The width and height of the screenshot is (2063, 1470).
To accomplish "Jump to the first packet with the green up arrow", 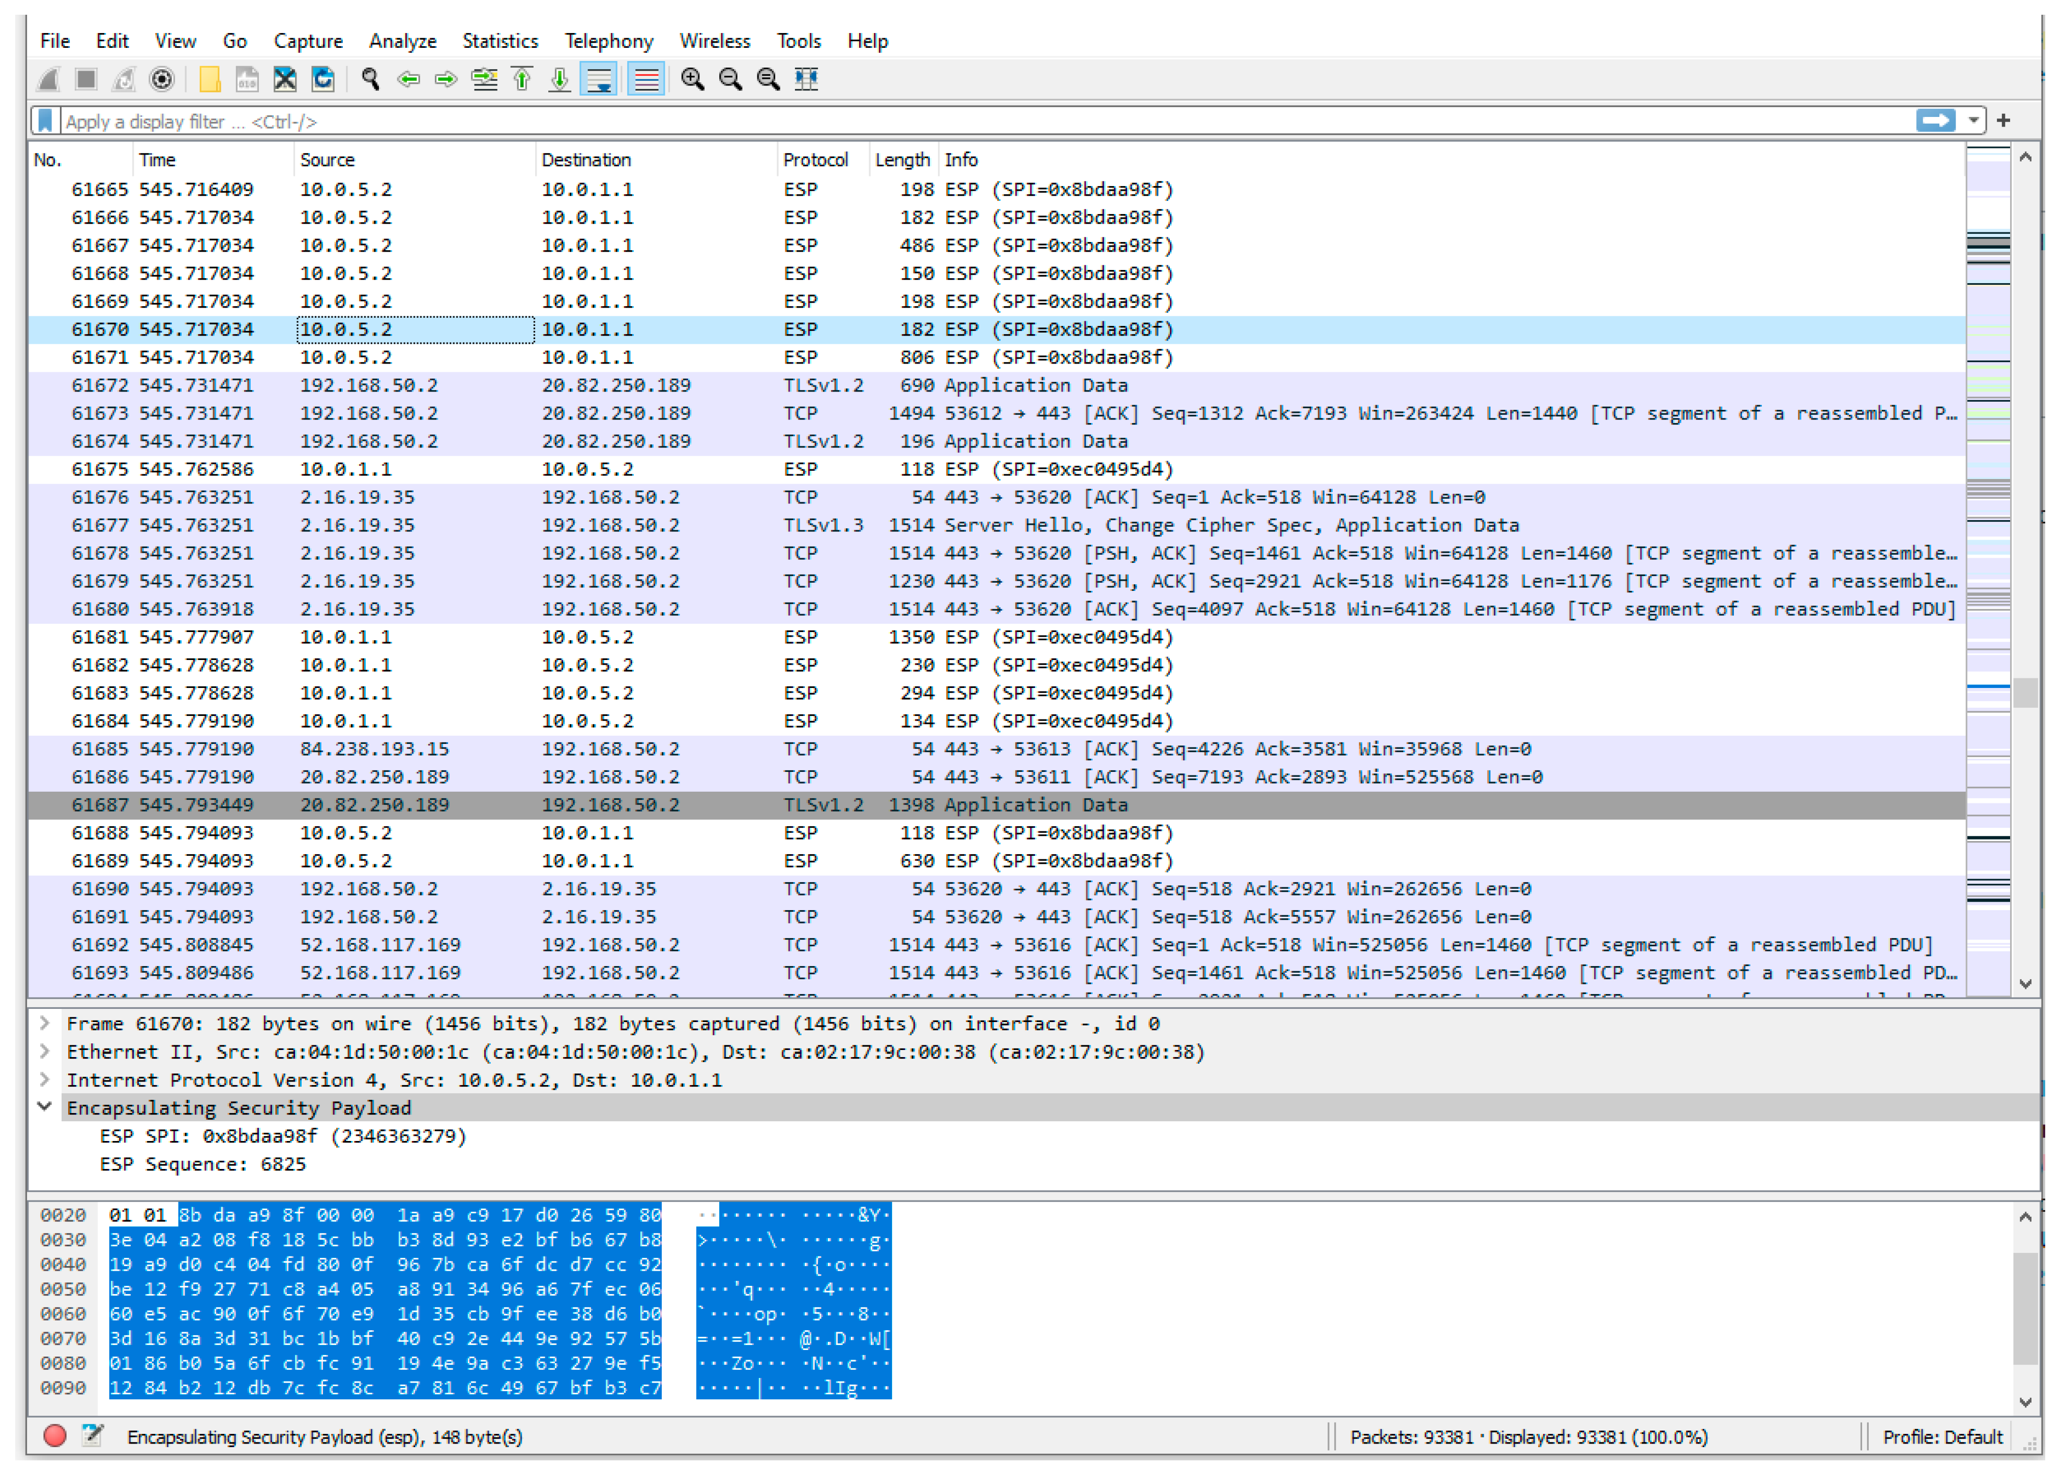I will coord(522,80).
